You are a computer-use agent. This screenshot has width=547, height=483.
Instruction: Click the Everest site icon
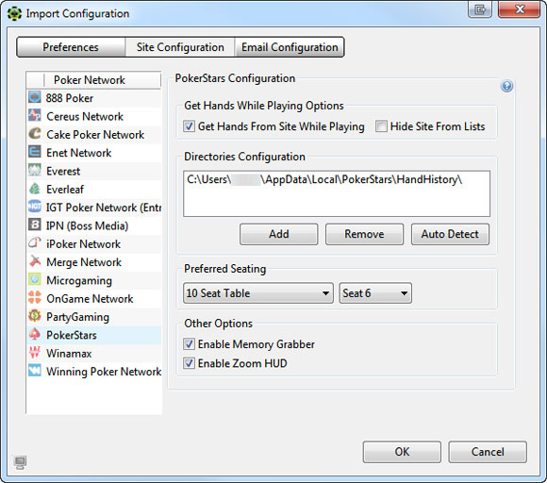point(35,171)
